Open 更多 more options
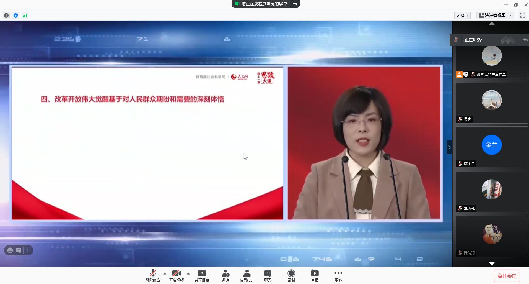 (338, 276)
